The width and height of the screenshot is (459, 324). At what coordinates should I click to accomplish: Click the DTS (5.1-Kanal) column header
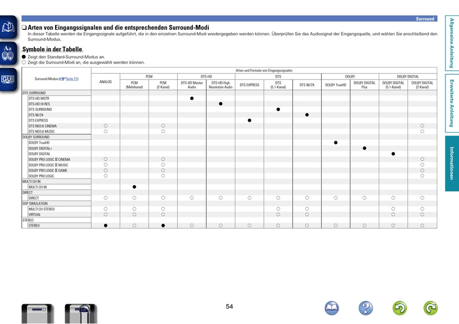pyautogui.click(x=278, y=85)
